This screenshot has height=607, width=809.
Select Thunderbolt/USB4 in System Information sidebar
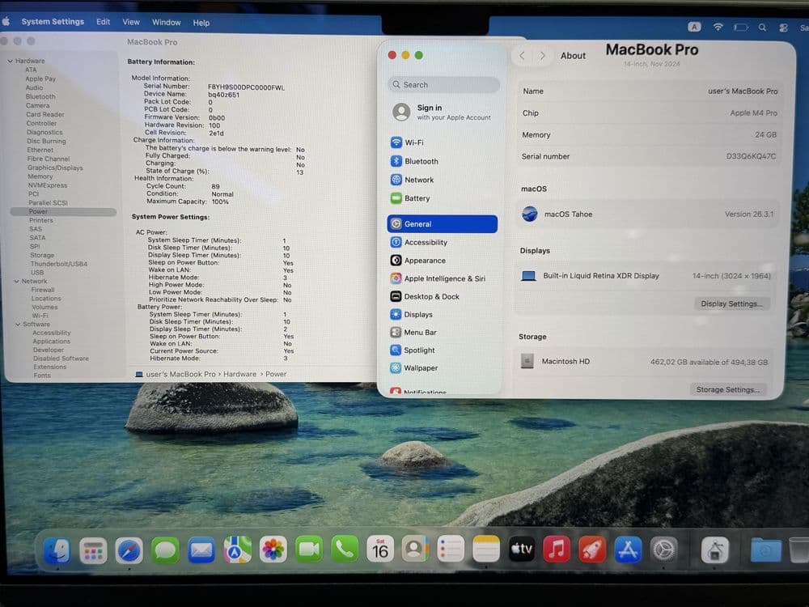(x=59, y=264)
